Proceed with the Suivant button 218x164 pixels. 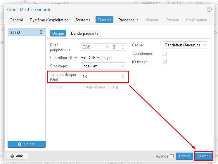204,156
